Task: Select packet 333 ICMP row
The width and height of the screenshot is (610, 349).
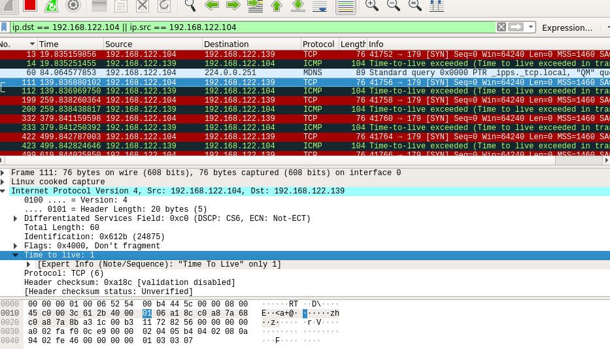Action: tap(305, 127)
